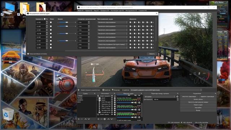Mute the Заставка Anton mixer channel speaker

tap(136, 103)
